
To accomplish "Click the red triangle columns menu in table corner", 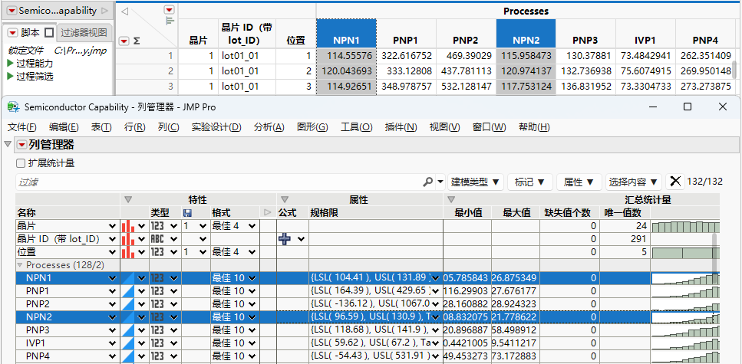I will 169,10.
